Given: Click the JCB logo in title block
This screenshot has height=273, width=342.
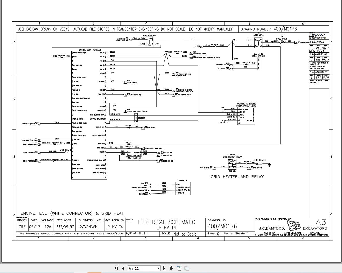Looking at the screenshot, I should click(x=294, y=226).
